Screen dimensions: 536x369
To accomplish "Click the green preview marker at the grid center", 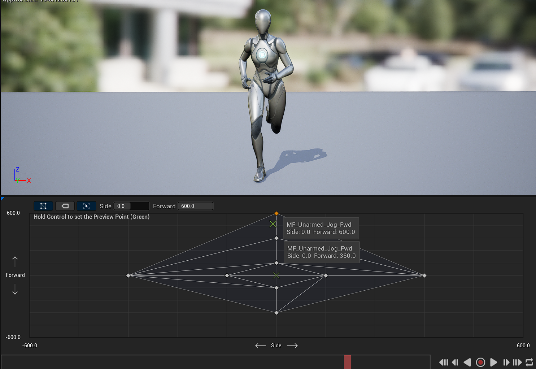I will click(276, 275).
